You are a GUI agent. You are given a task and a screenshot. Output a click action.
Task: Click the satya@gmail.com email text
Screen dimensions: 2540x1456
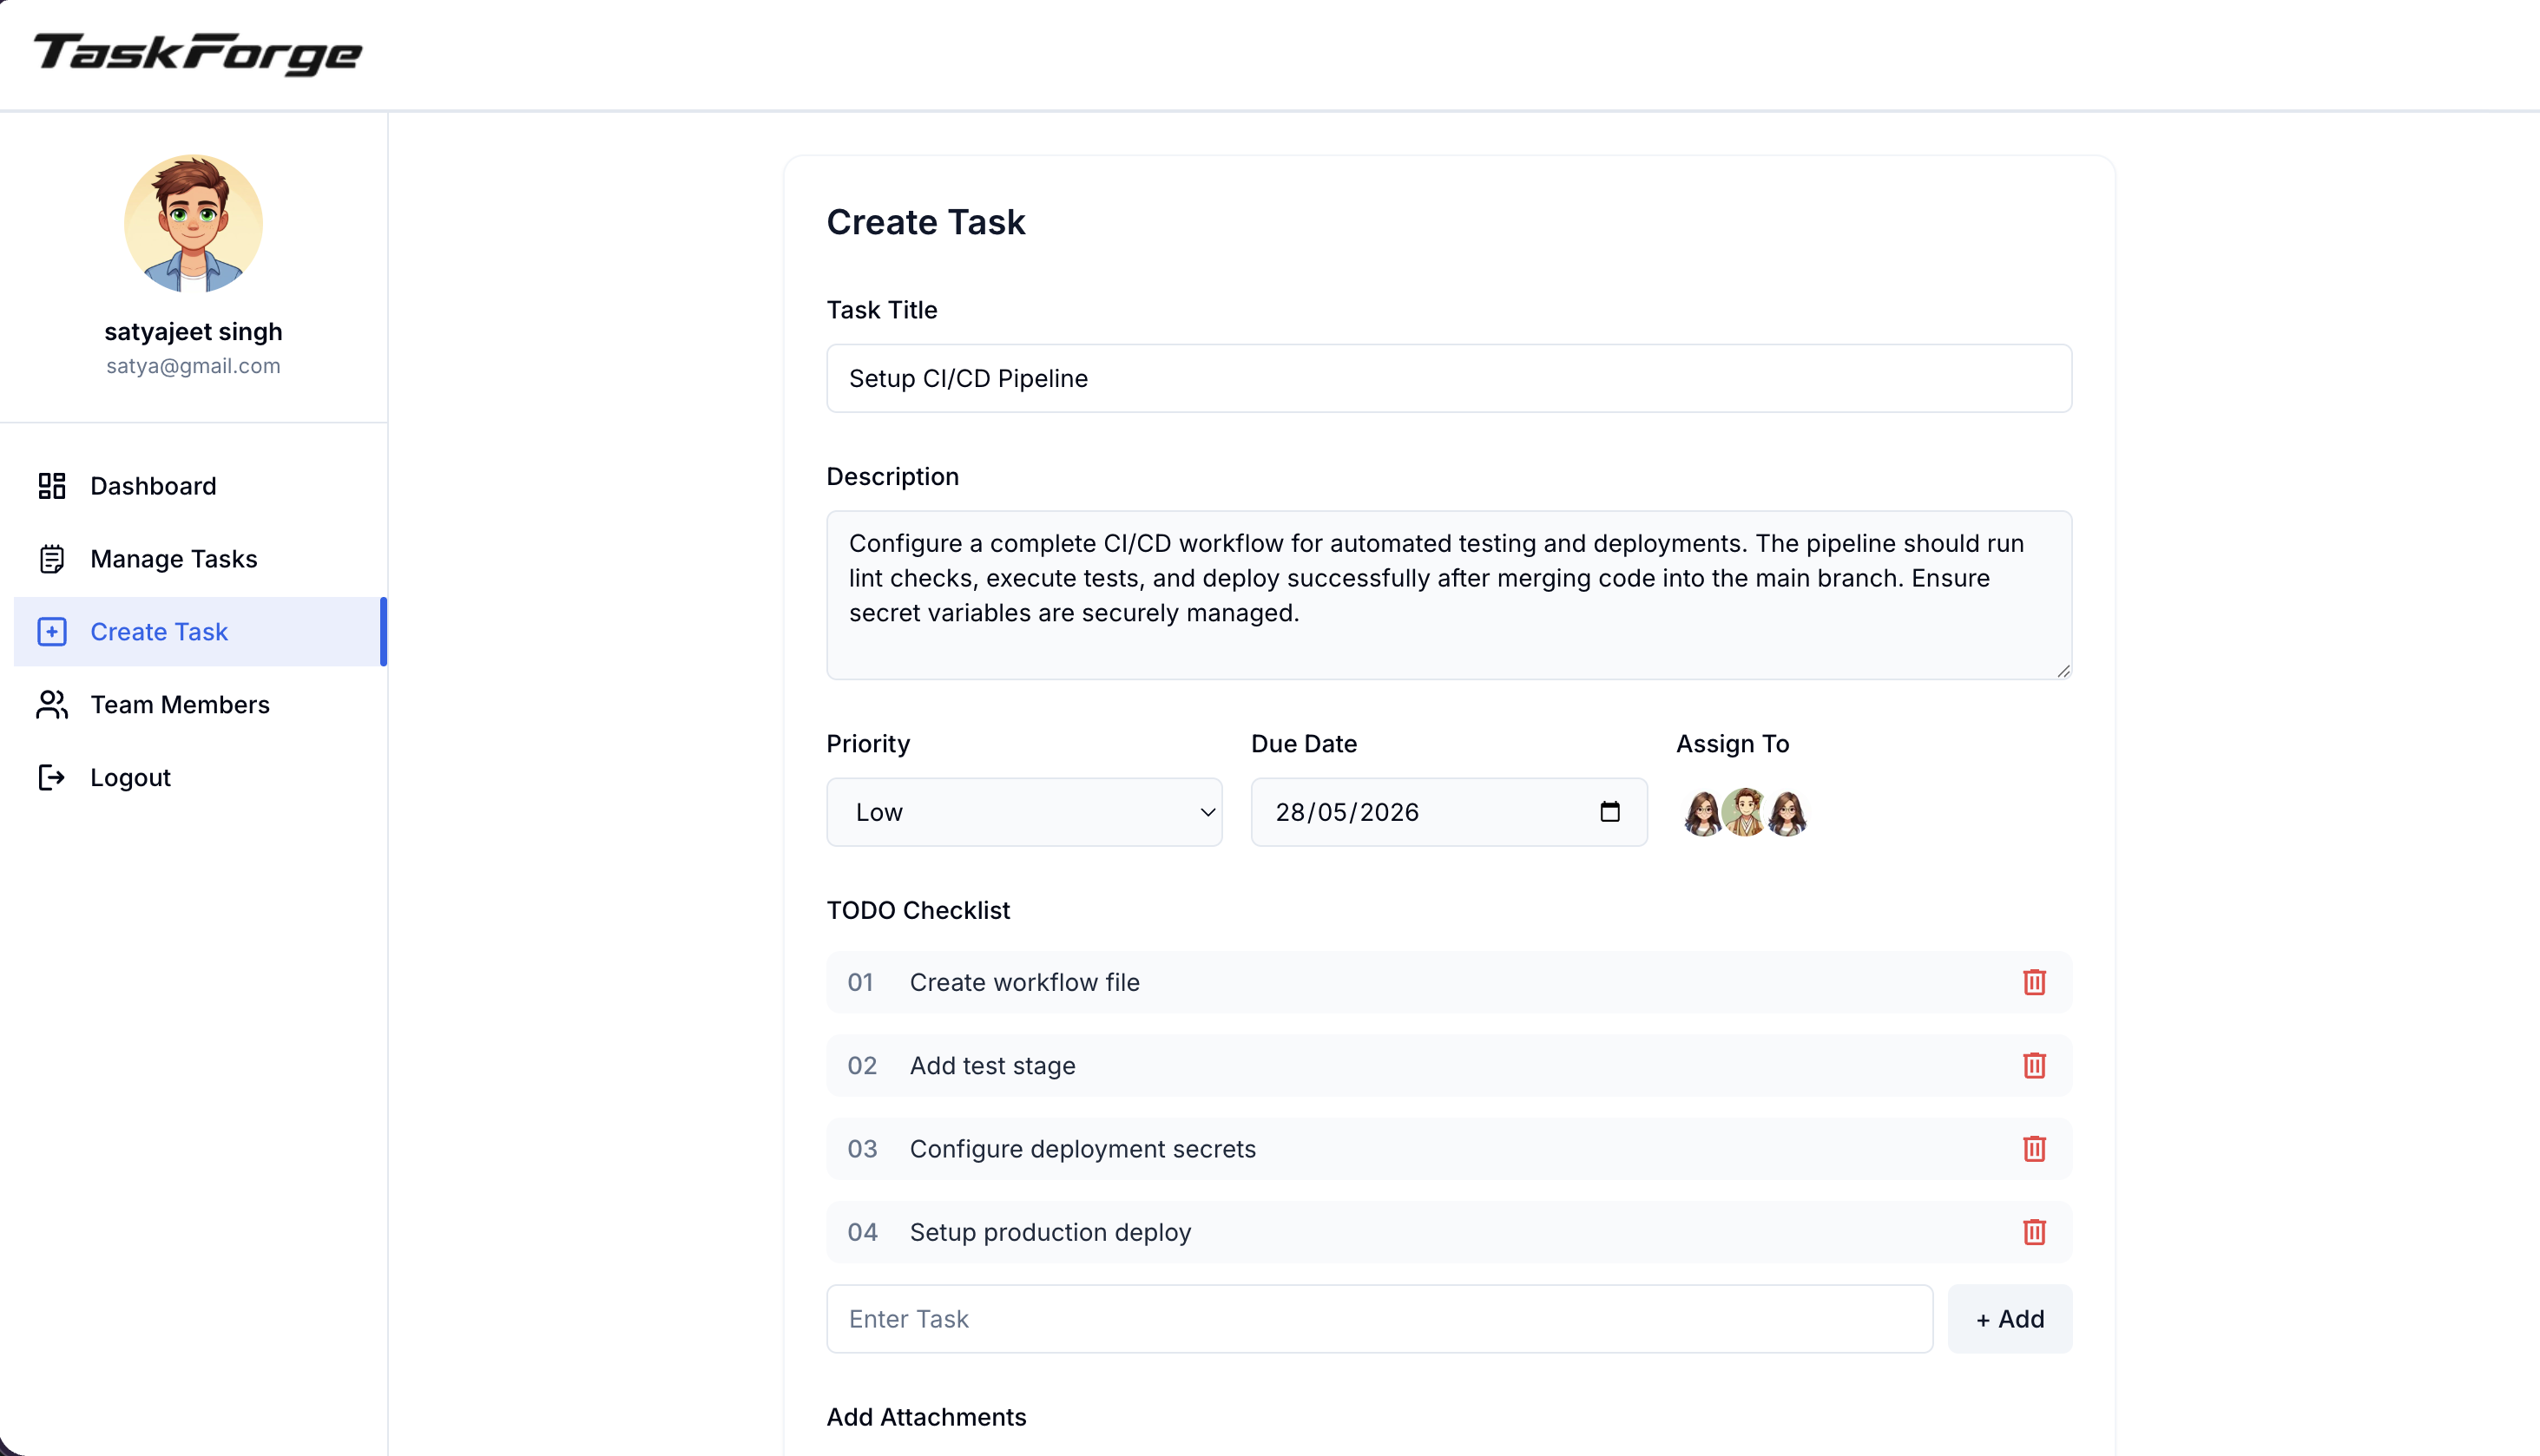(x=193, y=366)
